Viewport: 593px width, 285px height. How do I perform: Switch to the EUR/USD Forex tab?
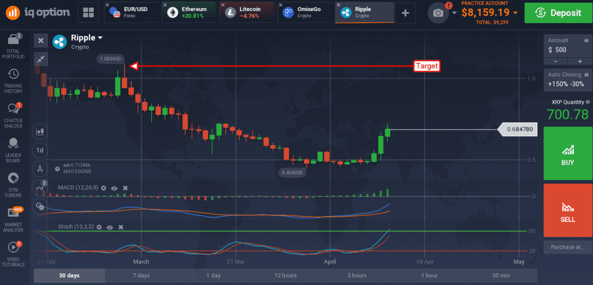point(132,13)
